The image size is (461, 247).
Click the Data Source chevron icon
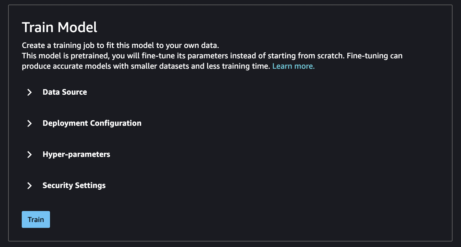30,92
